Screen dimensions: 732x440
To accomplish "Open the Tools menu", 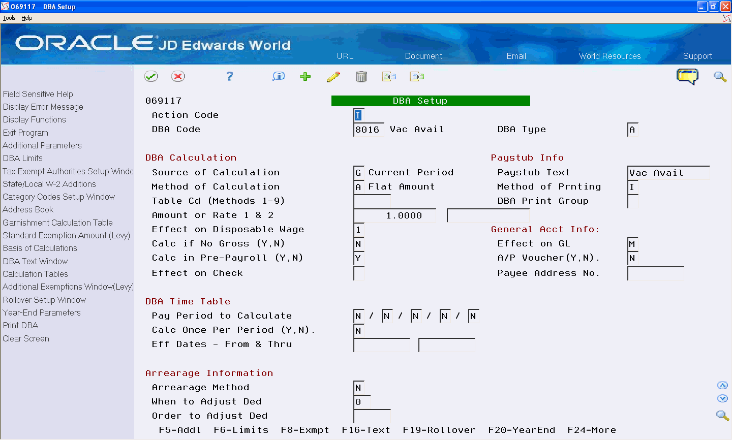I will [x=9, y=17].
